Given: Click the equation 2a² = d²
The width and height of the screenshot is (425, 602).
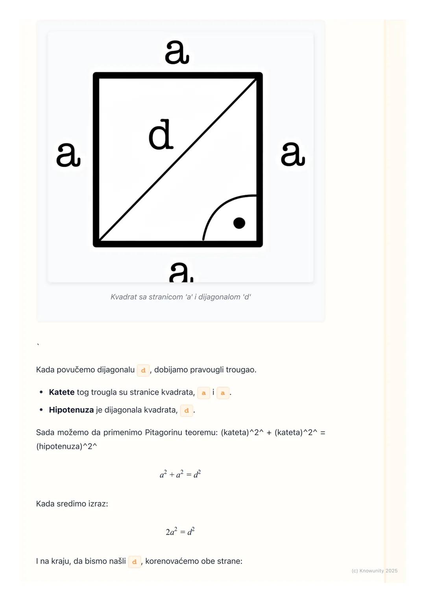Looking at the screenshot, I should [x=180, y=532].
